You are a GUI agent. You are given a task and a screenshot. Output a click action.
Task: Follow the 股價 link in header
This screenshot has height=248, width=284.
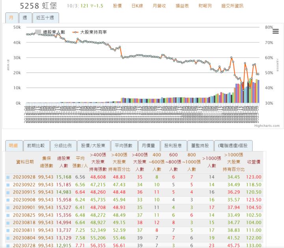(118, 6)
